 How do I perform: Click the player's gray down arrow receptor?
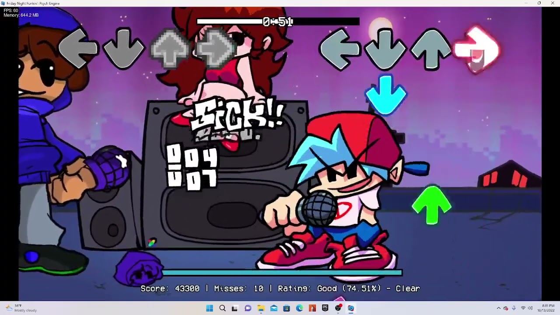point(385,49)
